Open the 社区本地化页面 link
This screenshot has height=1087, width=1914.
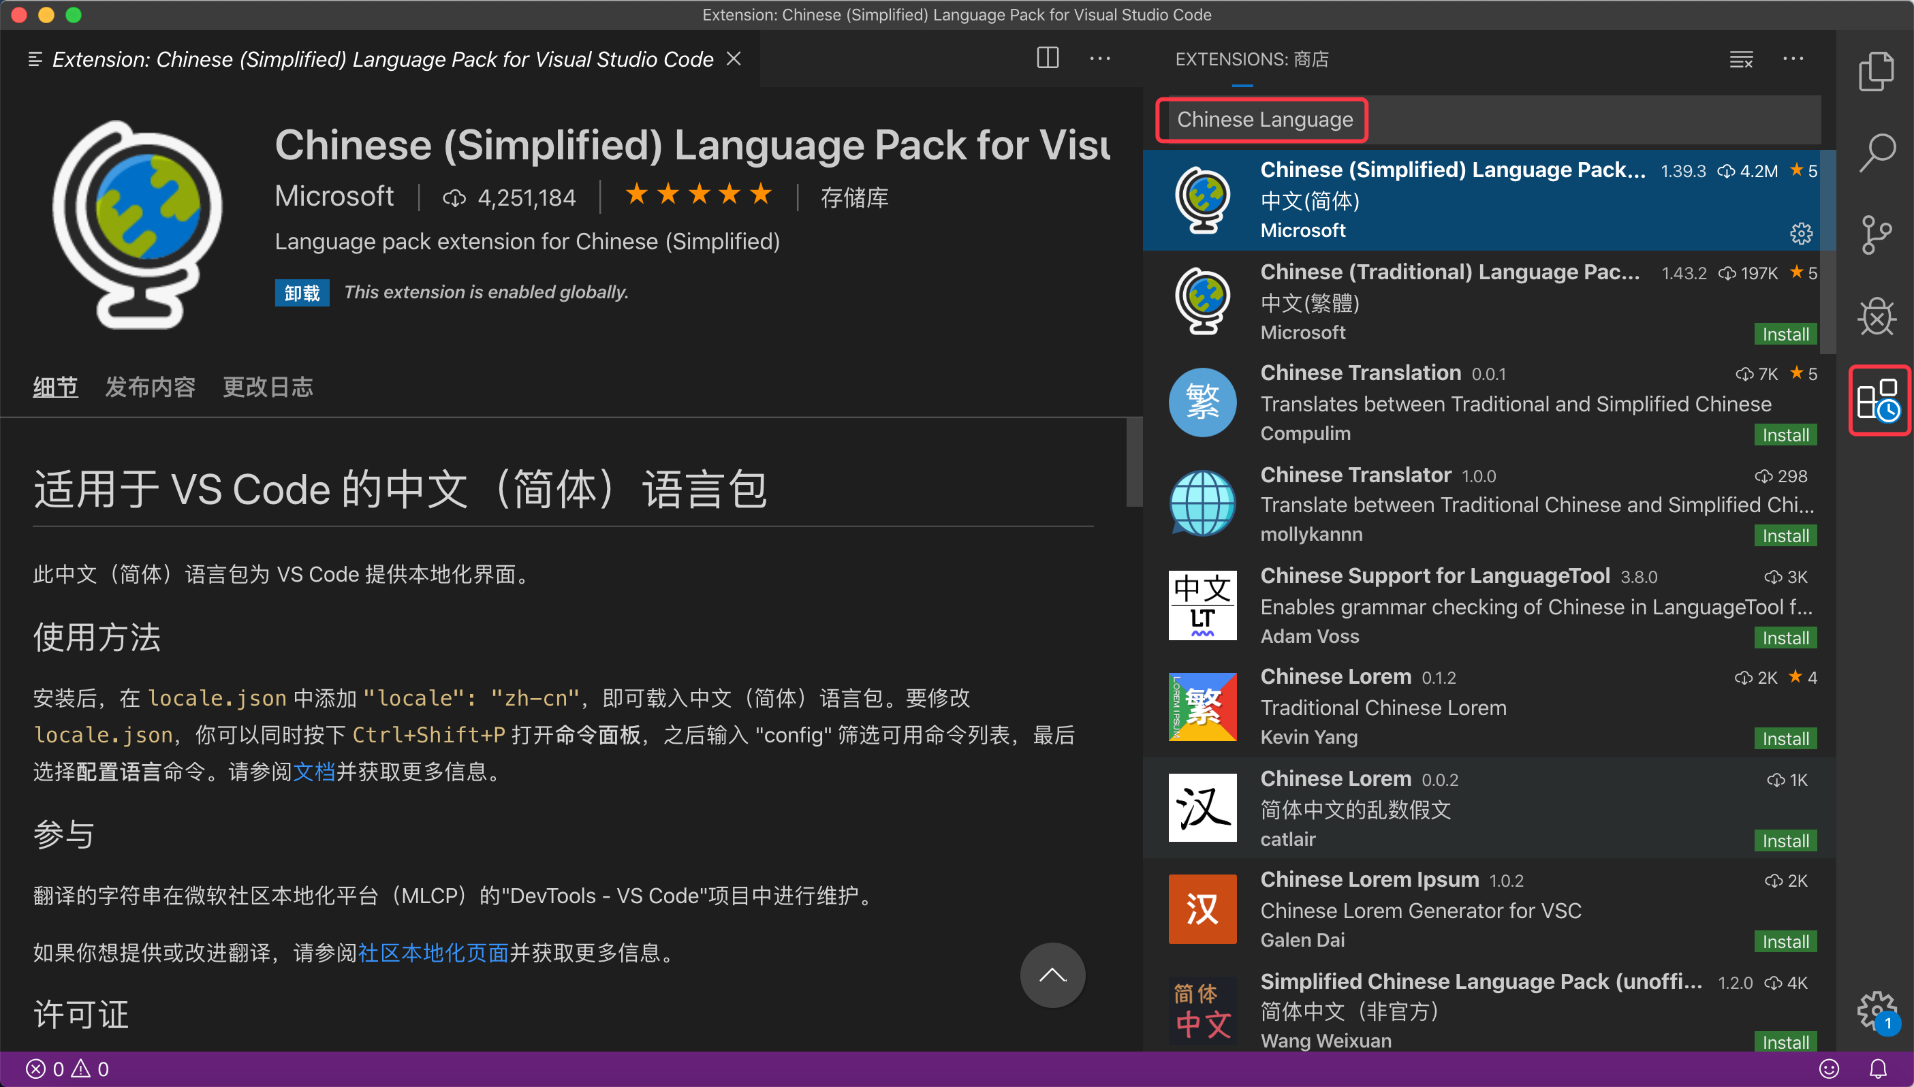click(x=433, y=953)
